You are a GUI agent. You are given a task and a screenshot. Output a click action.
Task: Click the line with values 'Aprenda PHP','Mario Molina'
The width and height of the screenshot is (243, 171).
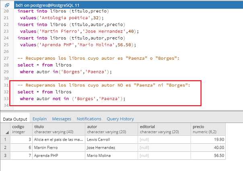click(x=78, y=45)
